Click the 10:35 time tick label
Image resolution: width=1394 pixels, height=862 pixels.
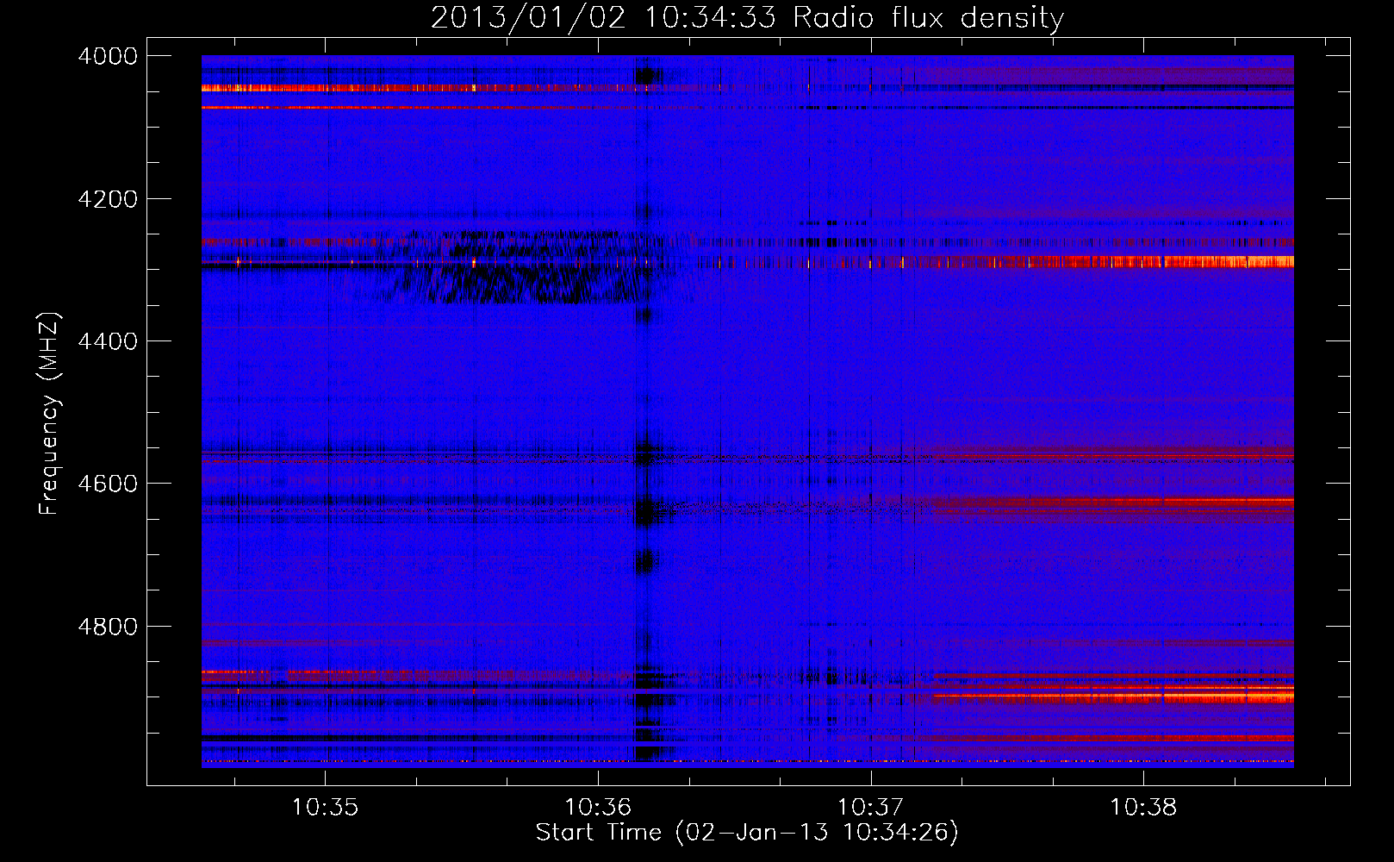[325, 808]
